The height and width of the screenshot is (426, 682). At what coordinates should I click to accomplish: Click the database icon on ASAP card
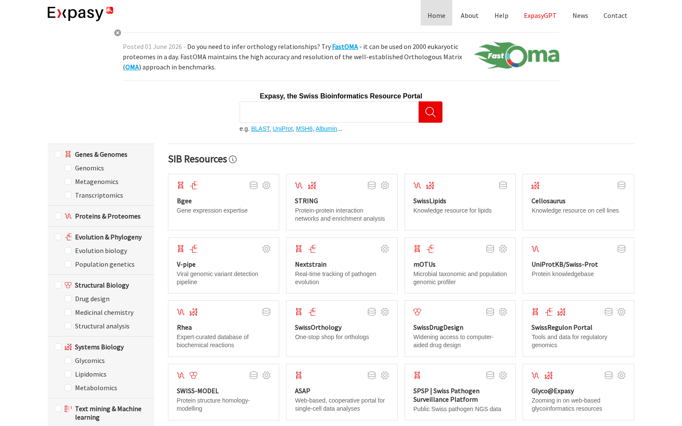pos(372,375)
